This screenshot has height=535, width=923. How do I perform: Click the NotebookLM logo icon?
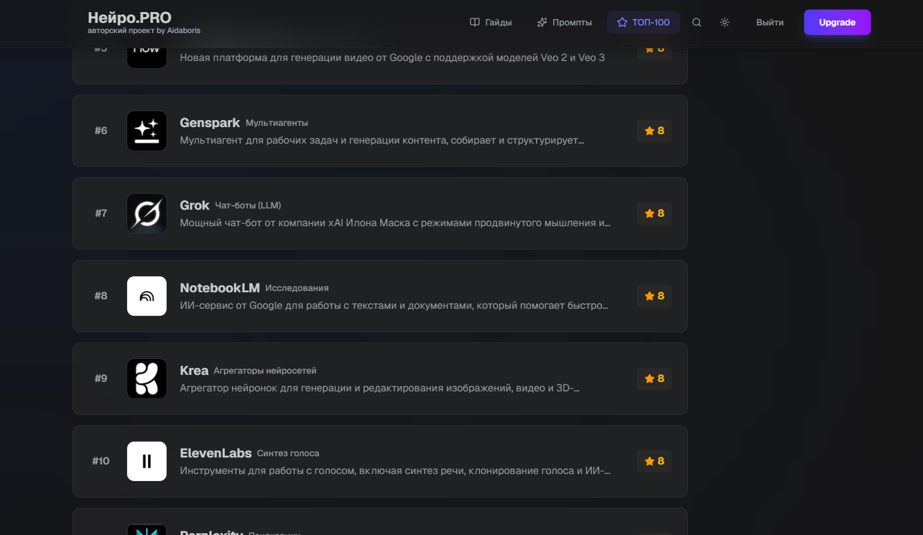(x=147, y=296)
